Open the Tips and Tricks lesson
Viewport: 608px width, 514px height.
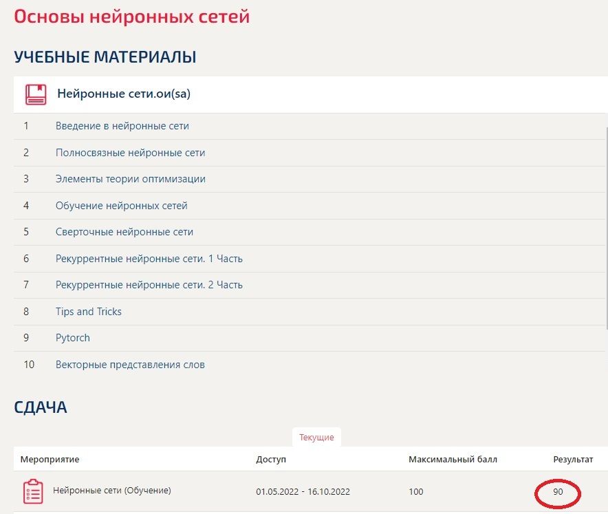89,312
